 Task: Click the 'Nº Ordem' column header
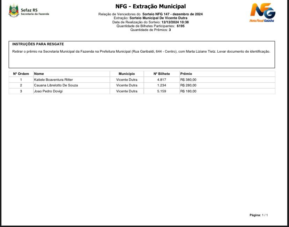click(x=21, y=74)
